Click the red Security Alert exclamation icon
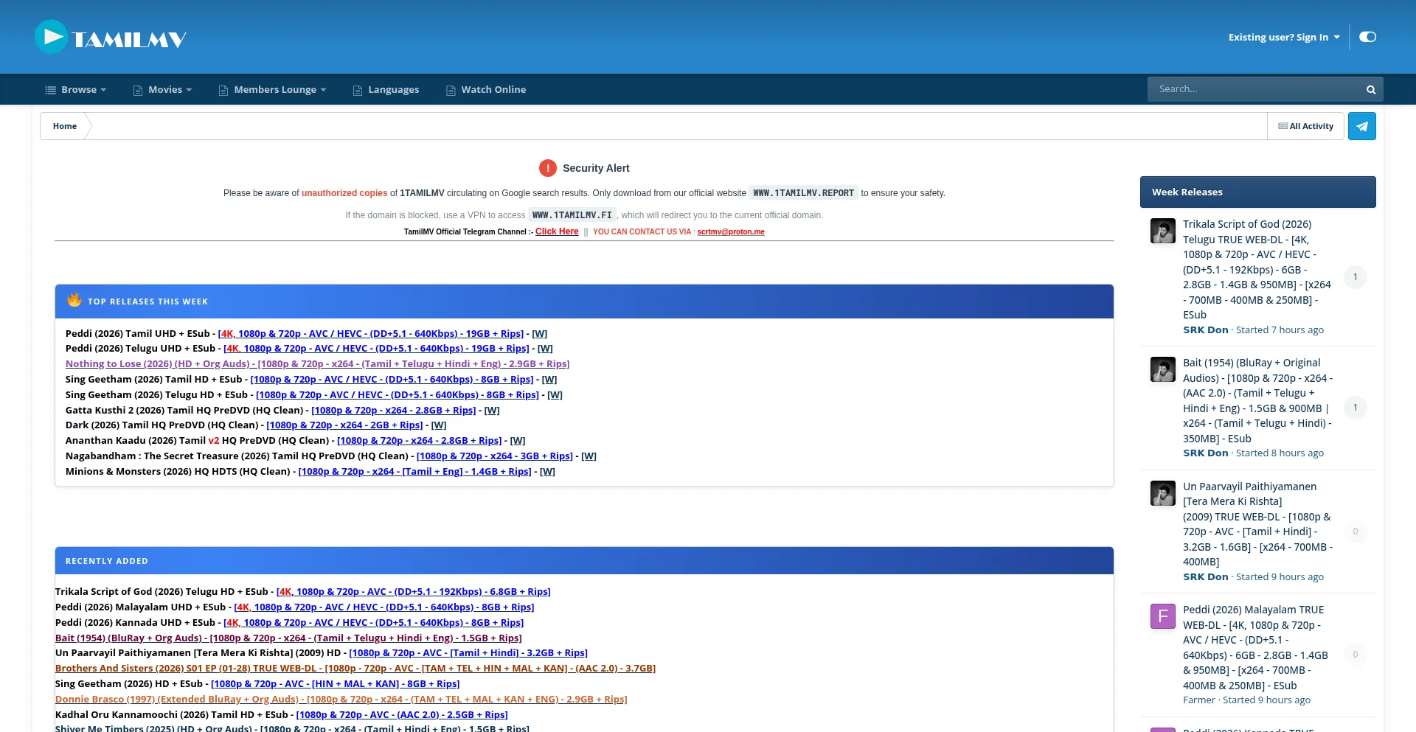Image resolution: width=1416 pixels, height=732 pixels. click(x=548, y=168)
